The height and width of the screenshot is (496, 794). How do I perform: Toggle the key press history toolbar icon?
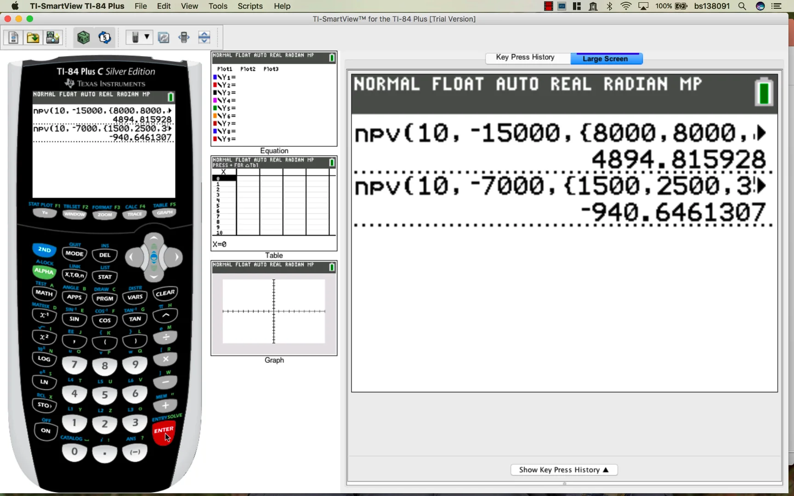(105, 38)
